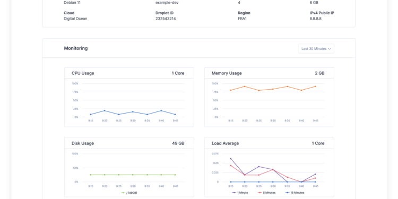Click the 5 Minutes load point at 9:30
This screenshot has height=199, width=398.
(273, 170)
